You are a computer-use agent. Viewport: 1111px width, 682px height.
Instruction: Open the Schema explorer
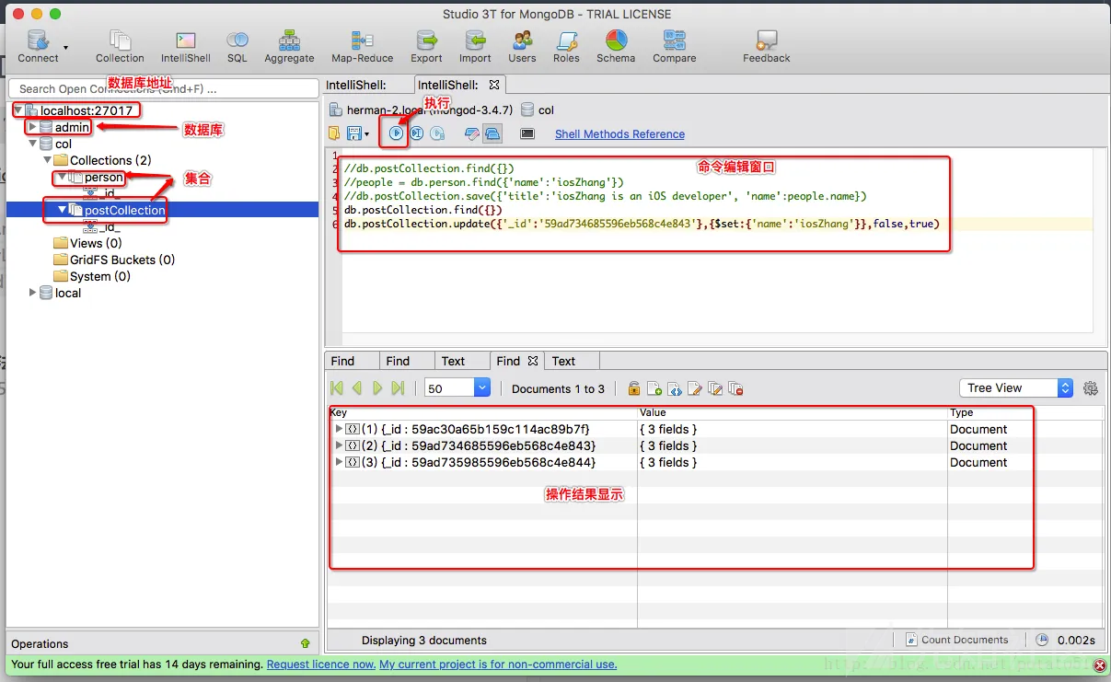(x=616, y=46)
